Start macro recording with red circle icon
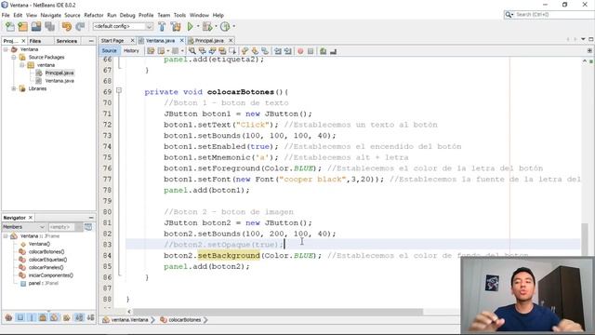595x335 pixels. pos(300,51)
